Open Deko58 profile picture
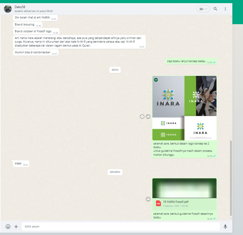Viewport: 243px width, 235px height. pyautogui.click(x=8, y=9)
